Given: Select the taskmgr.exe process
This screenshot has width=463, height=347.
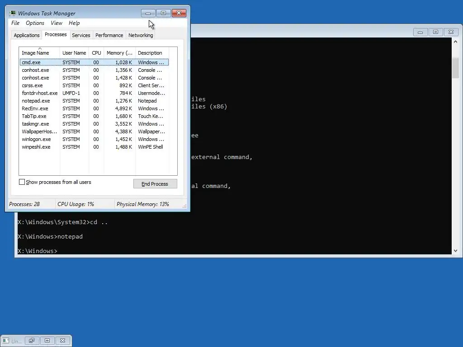Looking at the screenshot, I should [94, 124].
